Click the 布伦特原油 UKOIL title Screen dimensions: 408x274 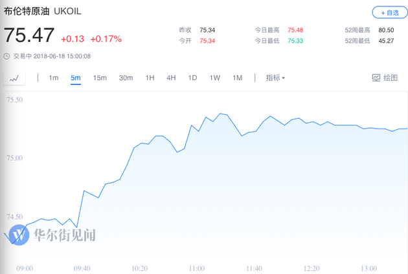(x=42, y=11)
